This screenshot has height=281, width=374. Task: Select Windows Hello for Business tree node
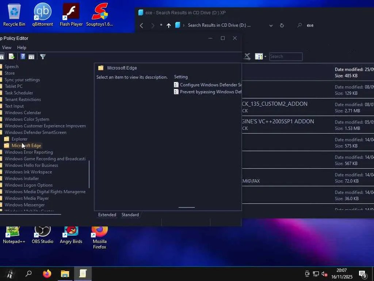31,165
